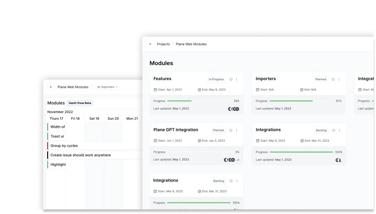Select the 'Width of' Gantt bar

point(57,127)
